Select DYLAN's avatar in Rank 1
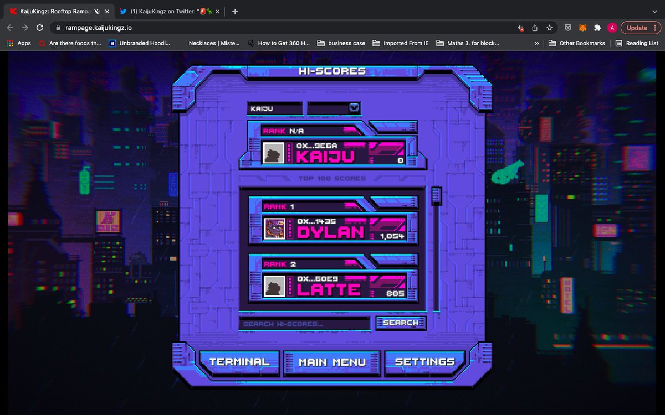 [274, 228]
